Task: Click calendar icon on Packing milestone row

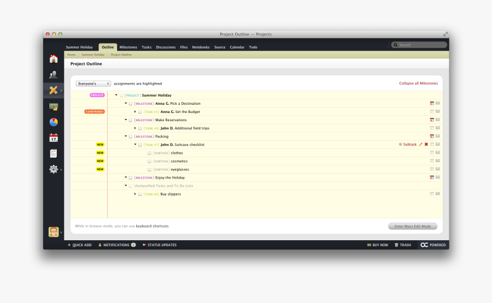Action: click(x=432, y=136)
